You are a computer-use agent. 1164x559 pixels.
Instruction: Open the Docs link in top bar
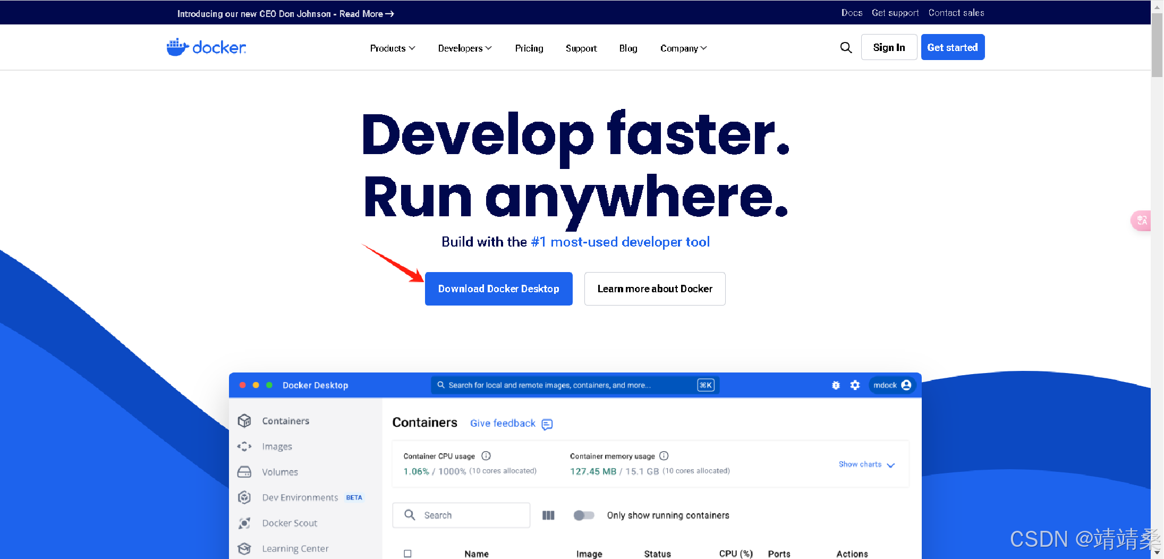coord(852,13)
